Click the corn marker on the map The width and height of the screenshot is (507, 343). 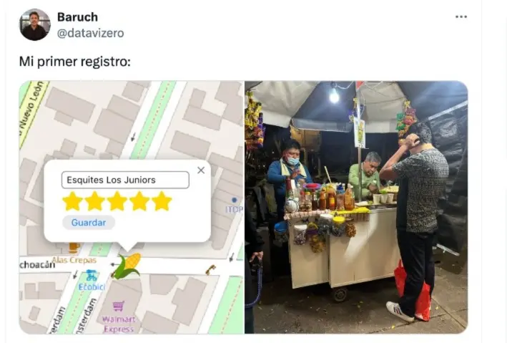coord(127,266)
